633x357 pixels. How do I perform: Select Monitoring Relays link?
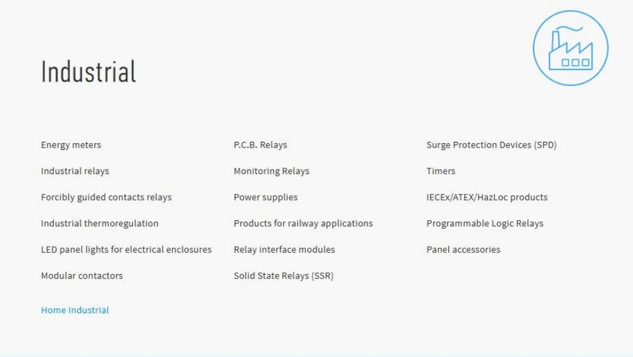[x=271, y=171]
